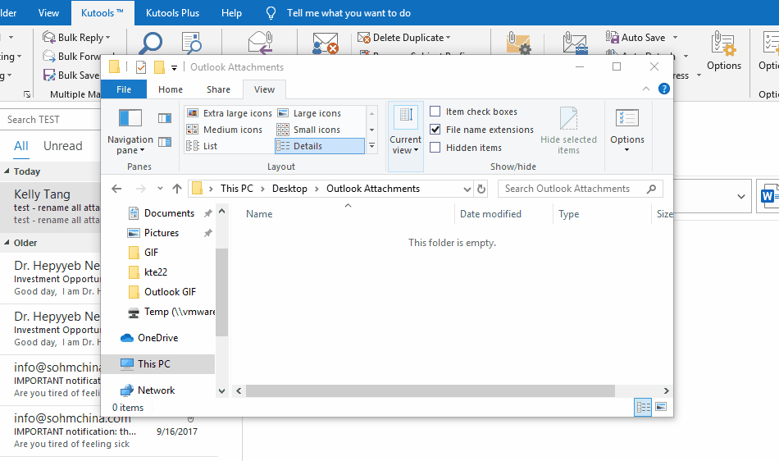Enable Item check boxes

(x=435, y=112)
